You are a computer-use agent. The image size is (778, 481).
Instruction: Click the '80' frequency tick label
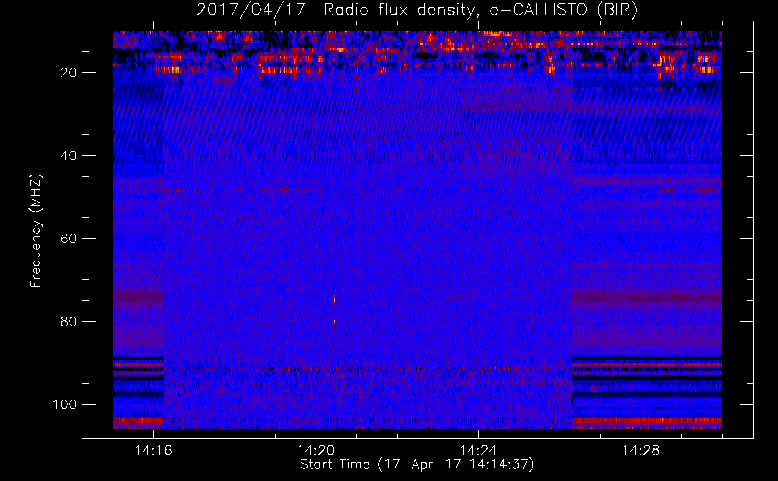pos(69,322)
